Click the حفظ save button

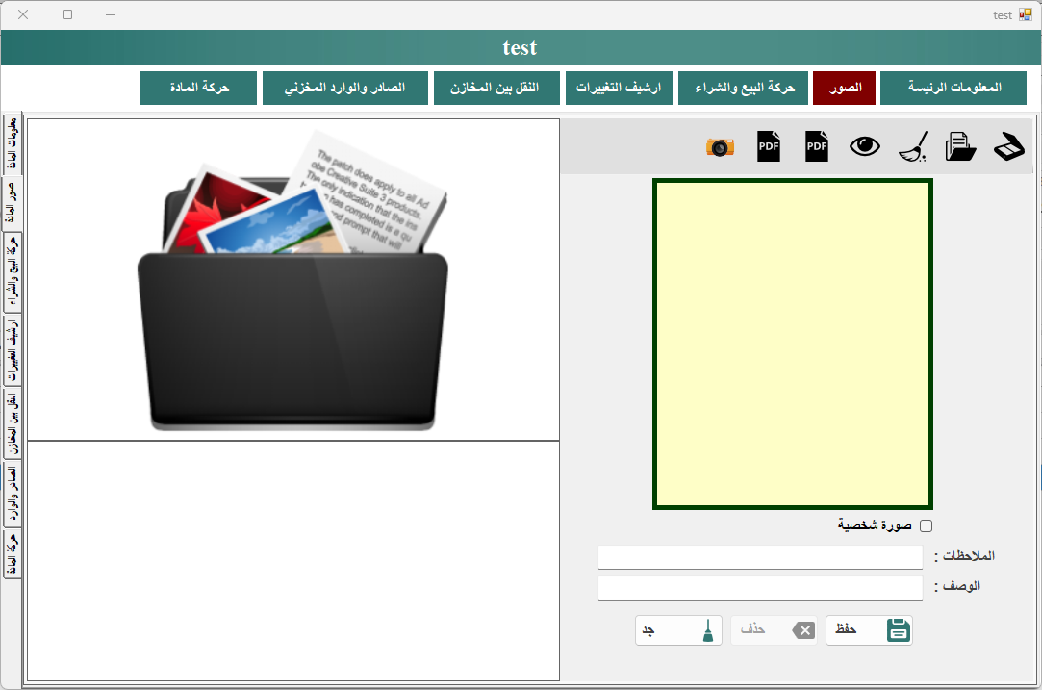869,630
